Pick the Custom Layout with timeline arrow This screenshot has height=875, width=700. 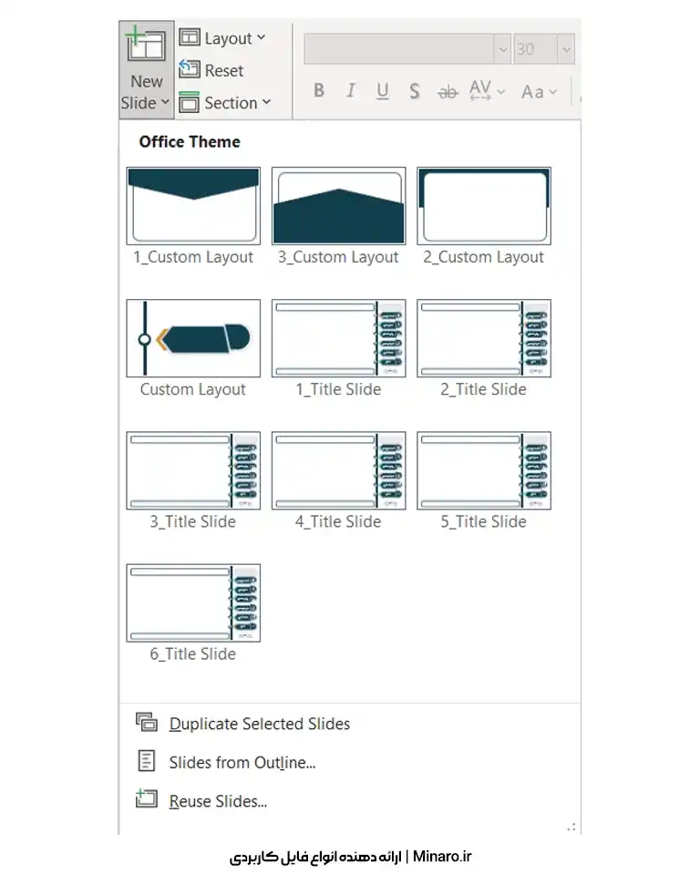(x=193, y=338)
